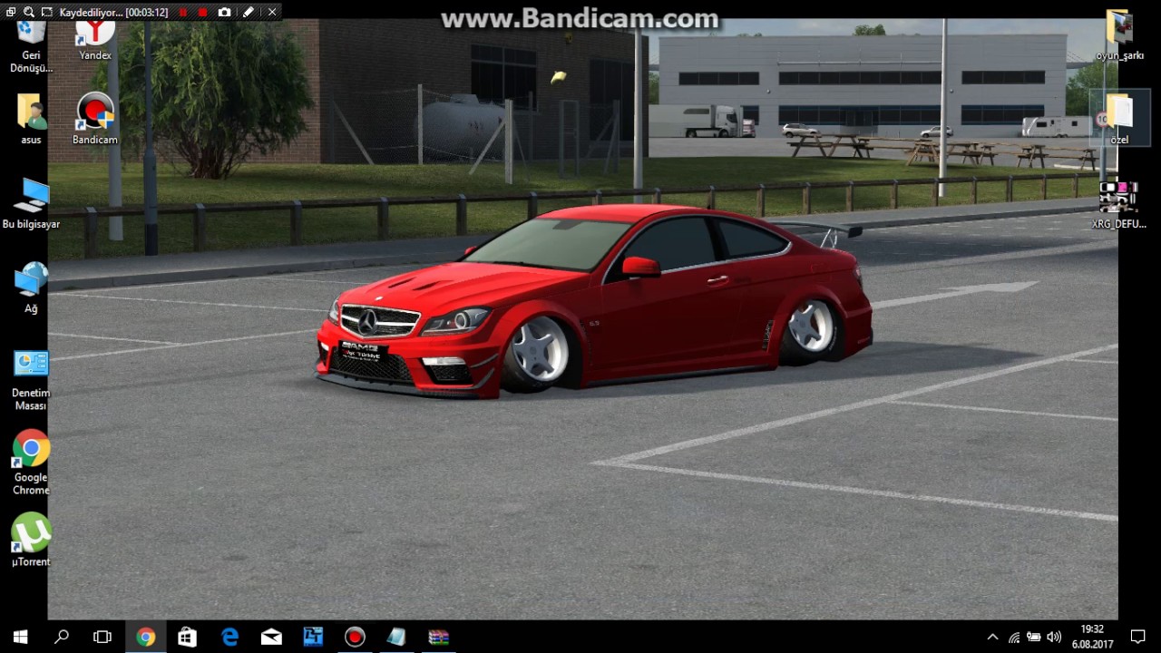
Task: Open Task View on the taskbar
Action: point(102,637)
